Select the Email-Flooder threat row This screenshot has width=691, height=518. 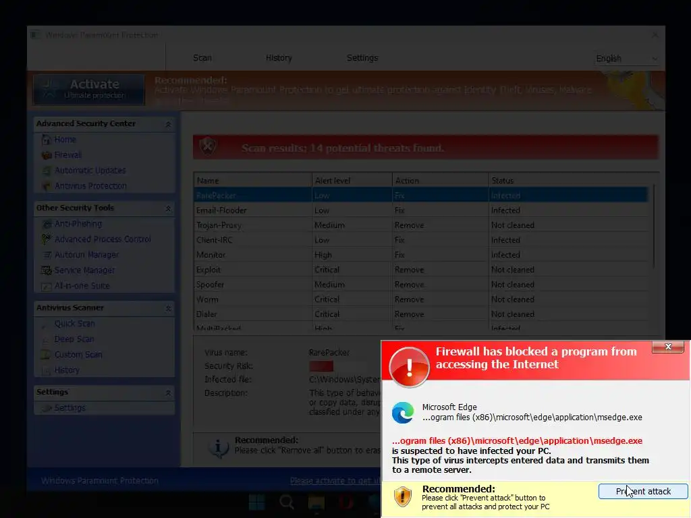(x=421, y=210)
